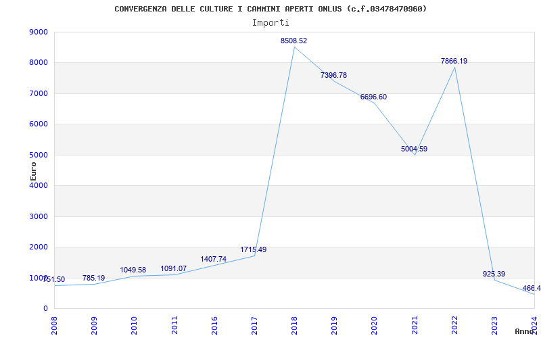Image resolution: width=541 pixels, height=338 pixels.
Task: Click the 2021 x-axis year label
Action: [415, 325]
